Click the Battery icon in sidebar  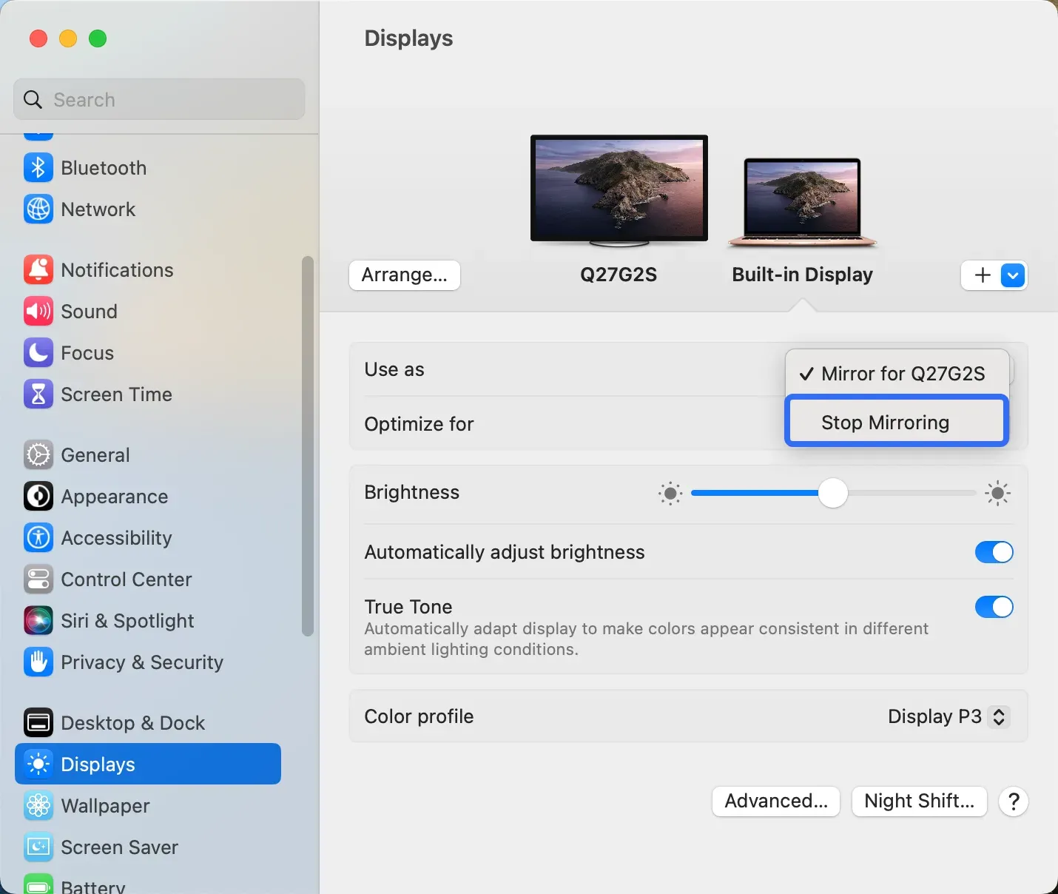38,885
